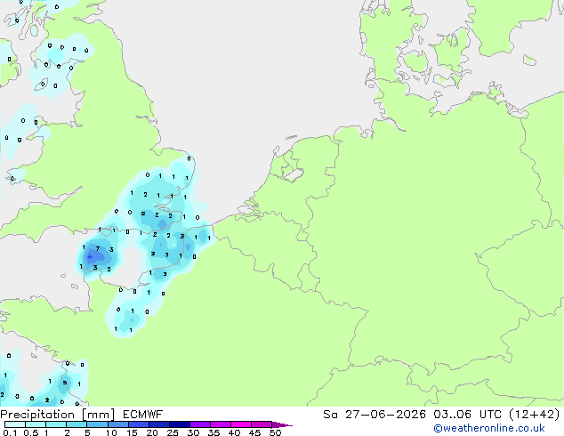Viewport: 564px width, 436px height.
Task: Pick the magenta swatch between 35 and 40
Action: tap(220, 424)
